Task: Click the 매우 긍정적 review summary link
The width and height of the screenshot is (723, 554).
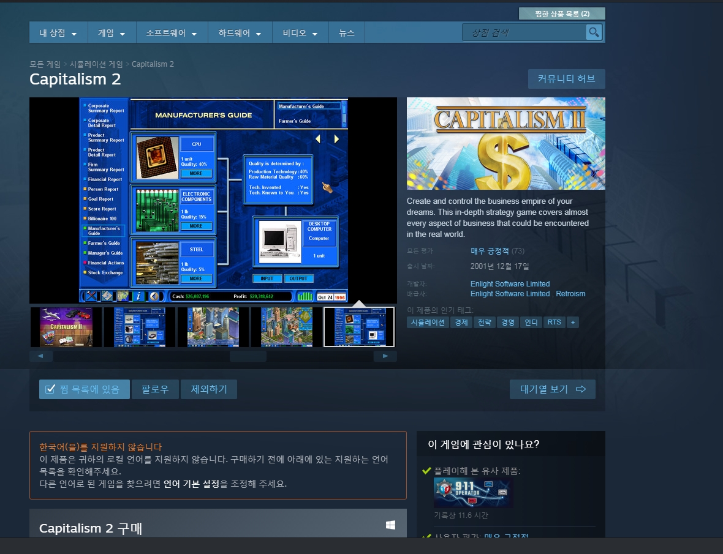Action: point(490,251)
